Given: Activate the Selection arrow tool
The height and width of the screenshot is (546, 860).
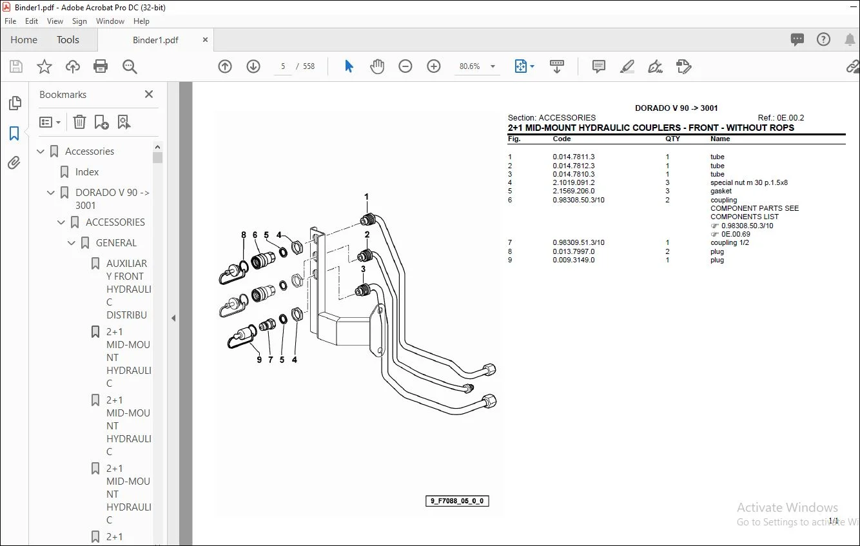Looking at the screenshot, I should (x=349, y=66).
